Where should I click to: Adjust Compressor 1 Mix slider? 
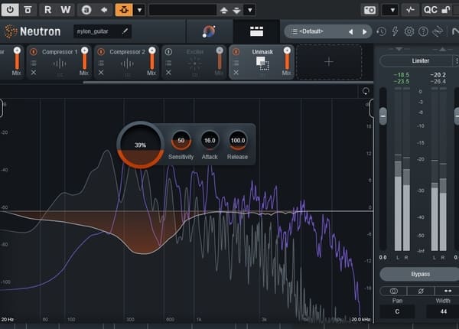point(84,58)
